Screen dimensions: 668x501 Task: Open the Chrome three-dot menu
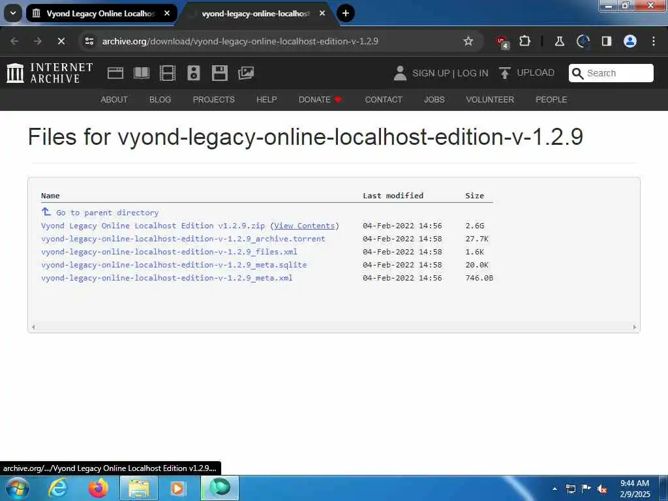[654, 41]
